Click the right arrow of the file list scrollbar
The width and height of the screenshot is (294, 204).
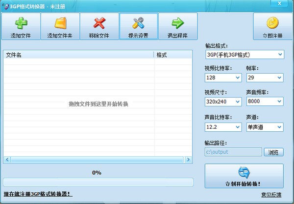click(188, 160)
